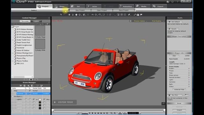
Task: Switch to the Actor tab
Action: (93, 6)
